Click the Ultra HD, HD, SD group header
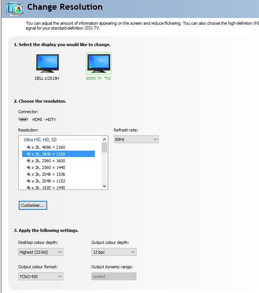This screenshot has width=259, height=293. 40,139
